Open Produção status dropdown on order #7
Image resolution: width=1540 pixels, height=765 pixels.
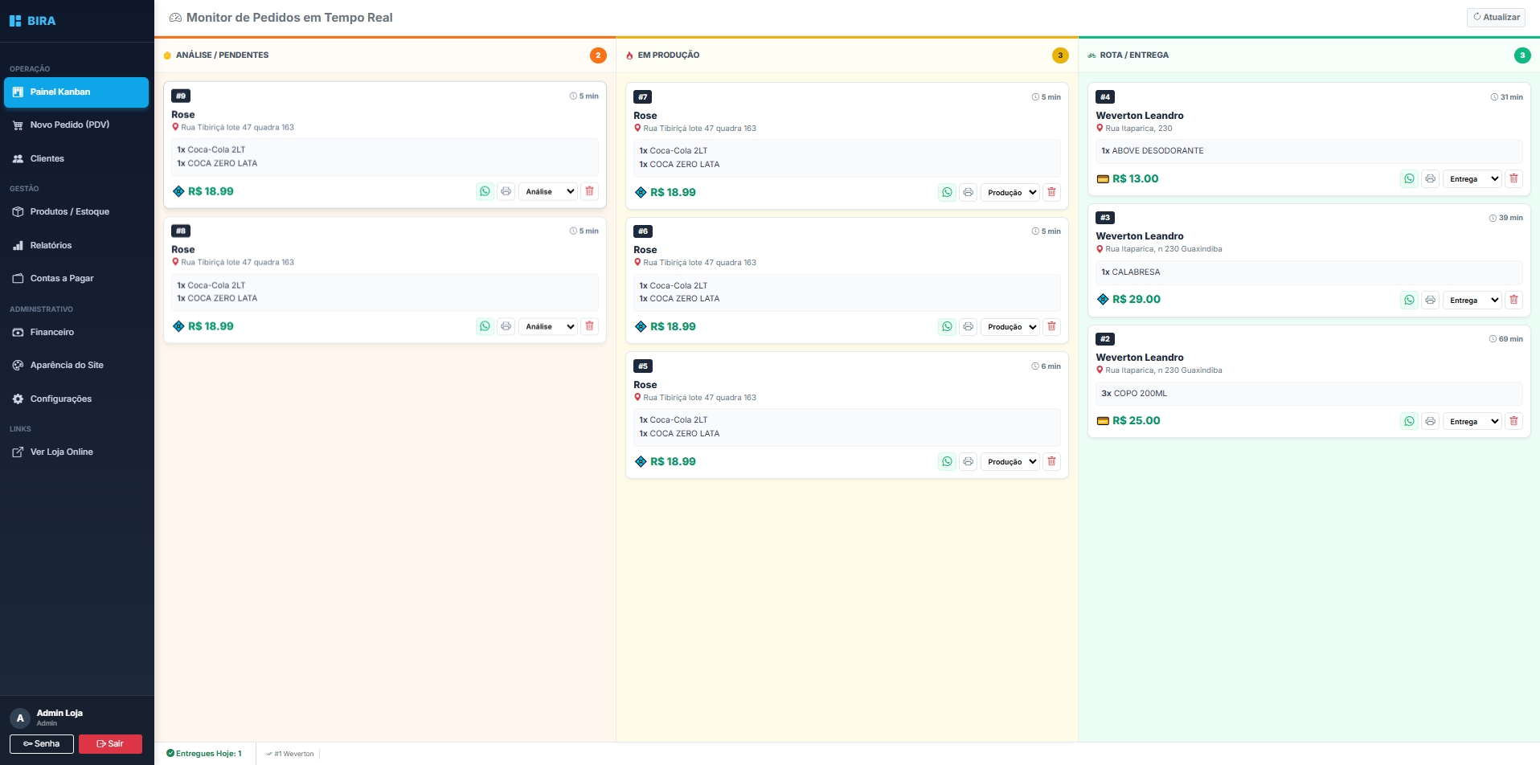click(x=1010, y=192)
